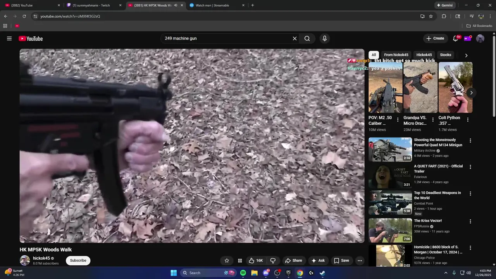Reload the page in Chrome
This screenshot has height=279, width=496.
click(x=24, y=16)
